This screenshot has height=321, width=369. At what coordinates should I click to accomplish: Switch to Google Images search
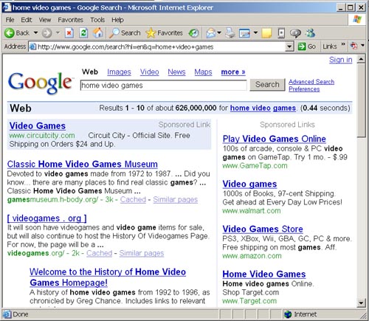point(119,72)
